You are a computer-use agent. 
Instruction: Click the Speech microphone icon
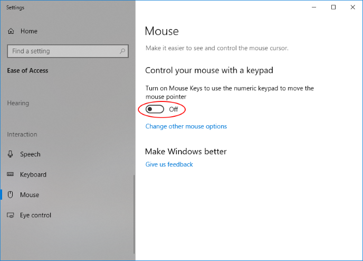coord(11,154)
